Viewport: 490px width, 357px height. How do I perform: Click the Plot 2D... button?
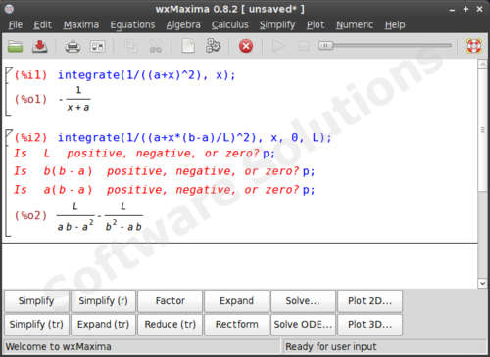(369, 301)
